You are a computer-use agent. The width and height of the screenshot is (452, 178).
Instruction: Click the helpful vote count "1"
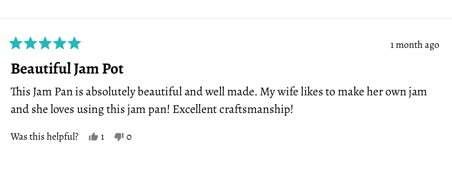pyautogui.click(x=103, y=137)
